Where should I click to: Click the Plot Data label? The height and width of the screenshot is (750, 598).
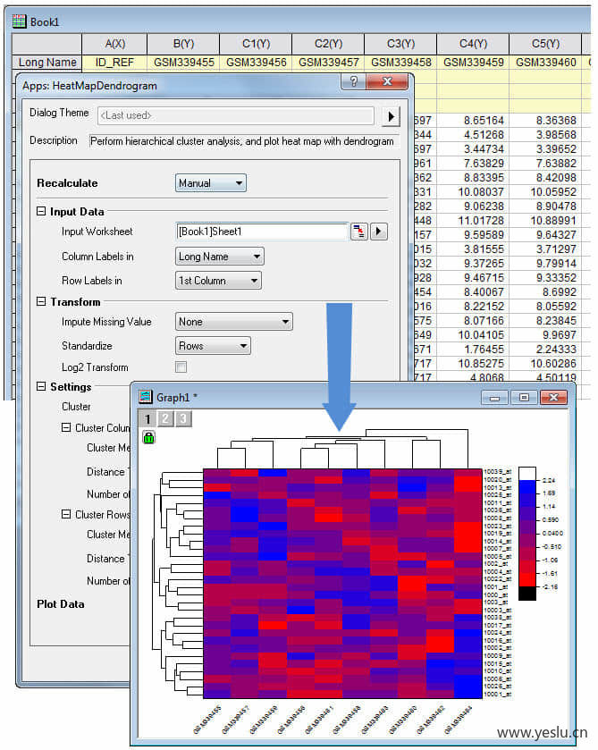pos(60,604)
